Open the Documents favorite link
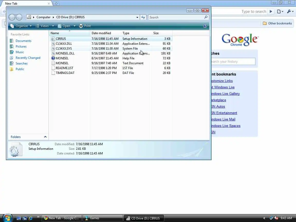The height and width of the screenshot is (222, 296). tap(23, 41)
